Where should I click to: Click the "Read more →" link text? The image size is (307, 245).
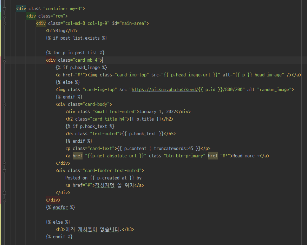[x=246, y=156]
